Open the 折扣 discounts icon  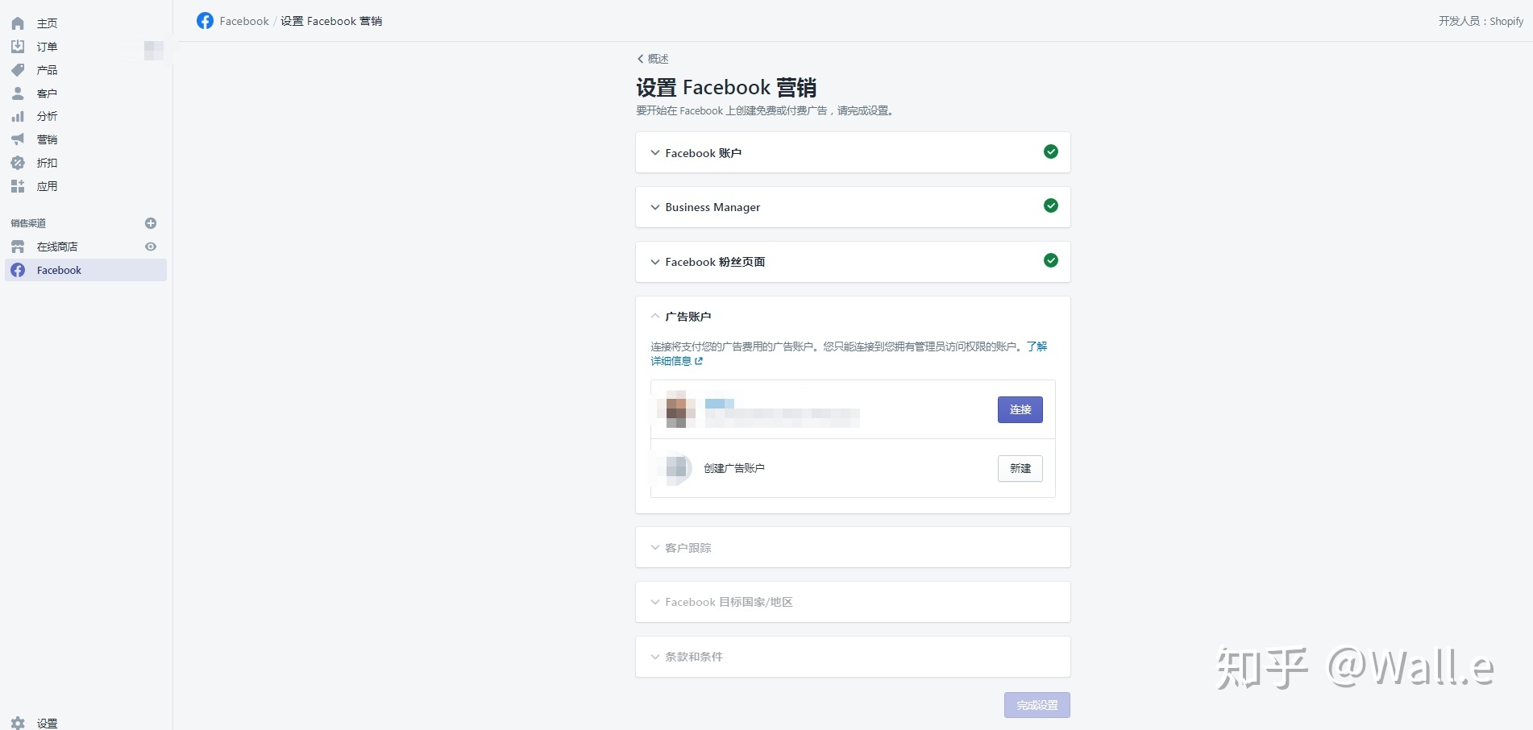[18, 163]
